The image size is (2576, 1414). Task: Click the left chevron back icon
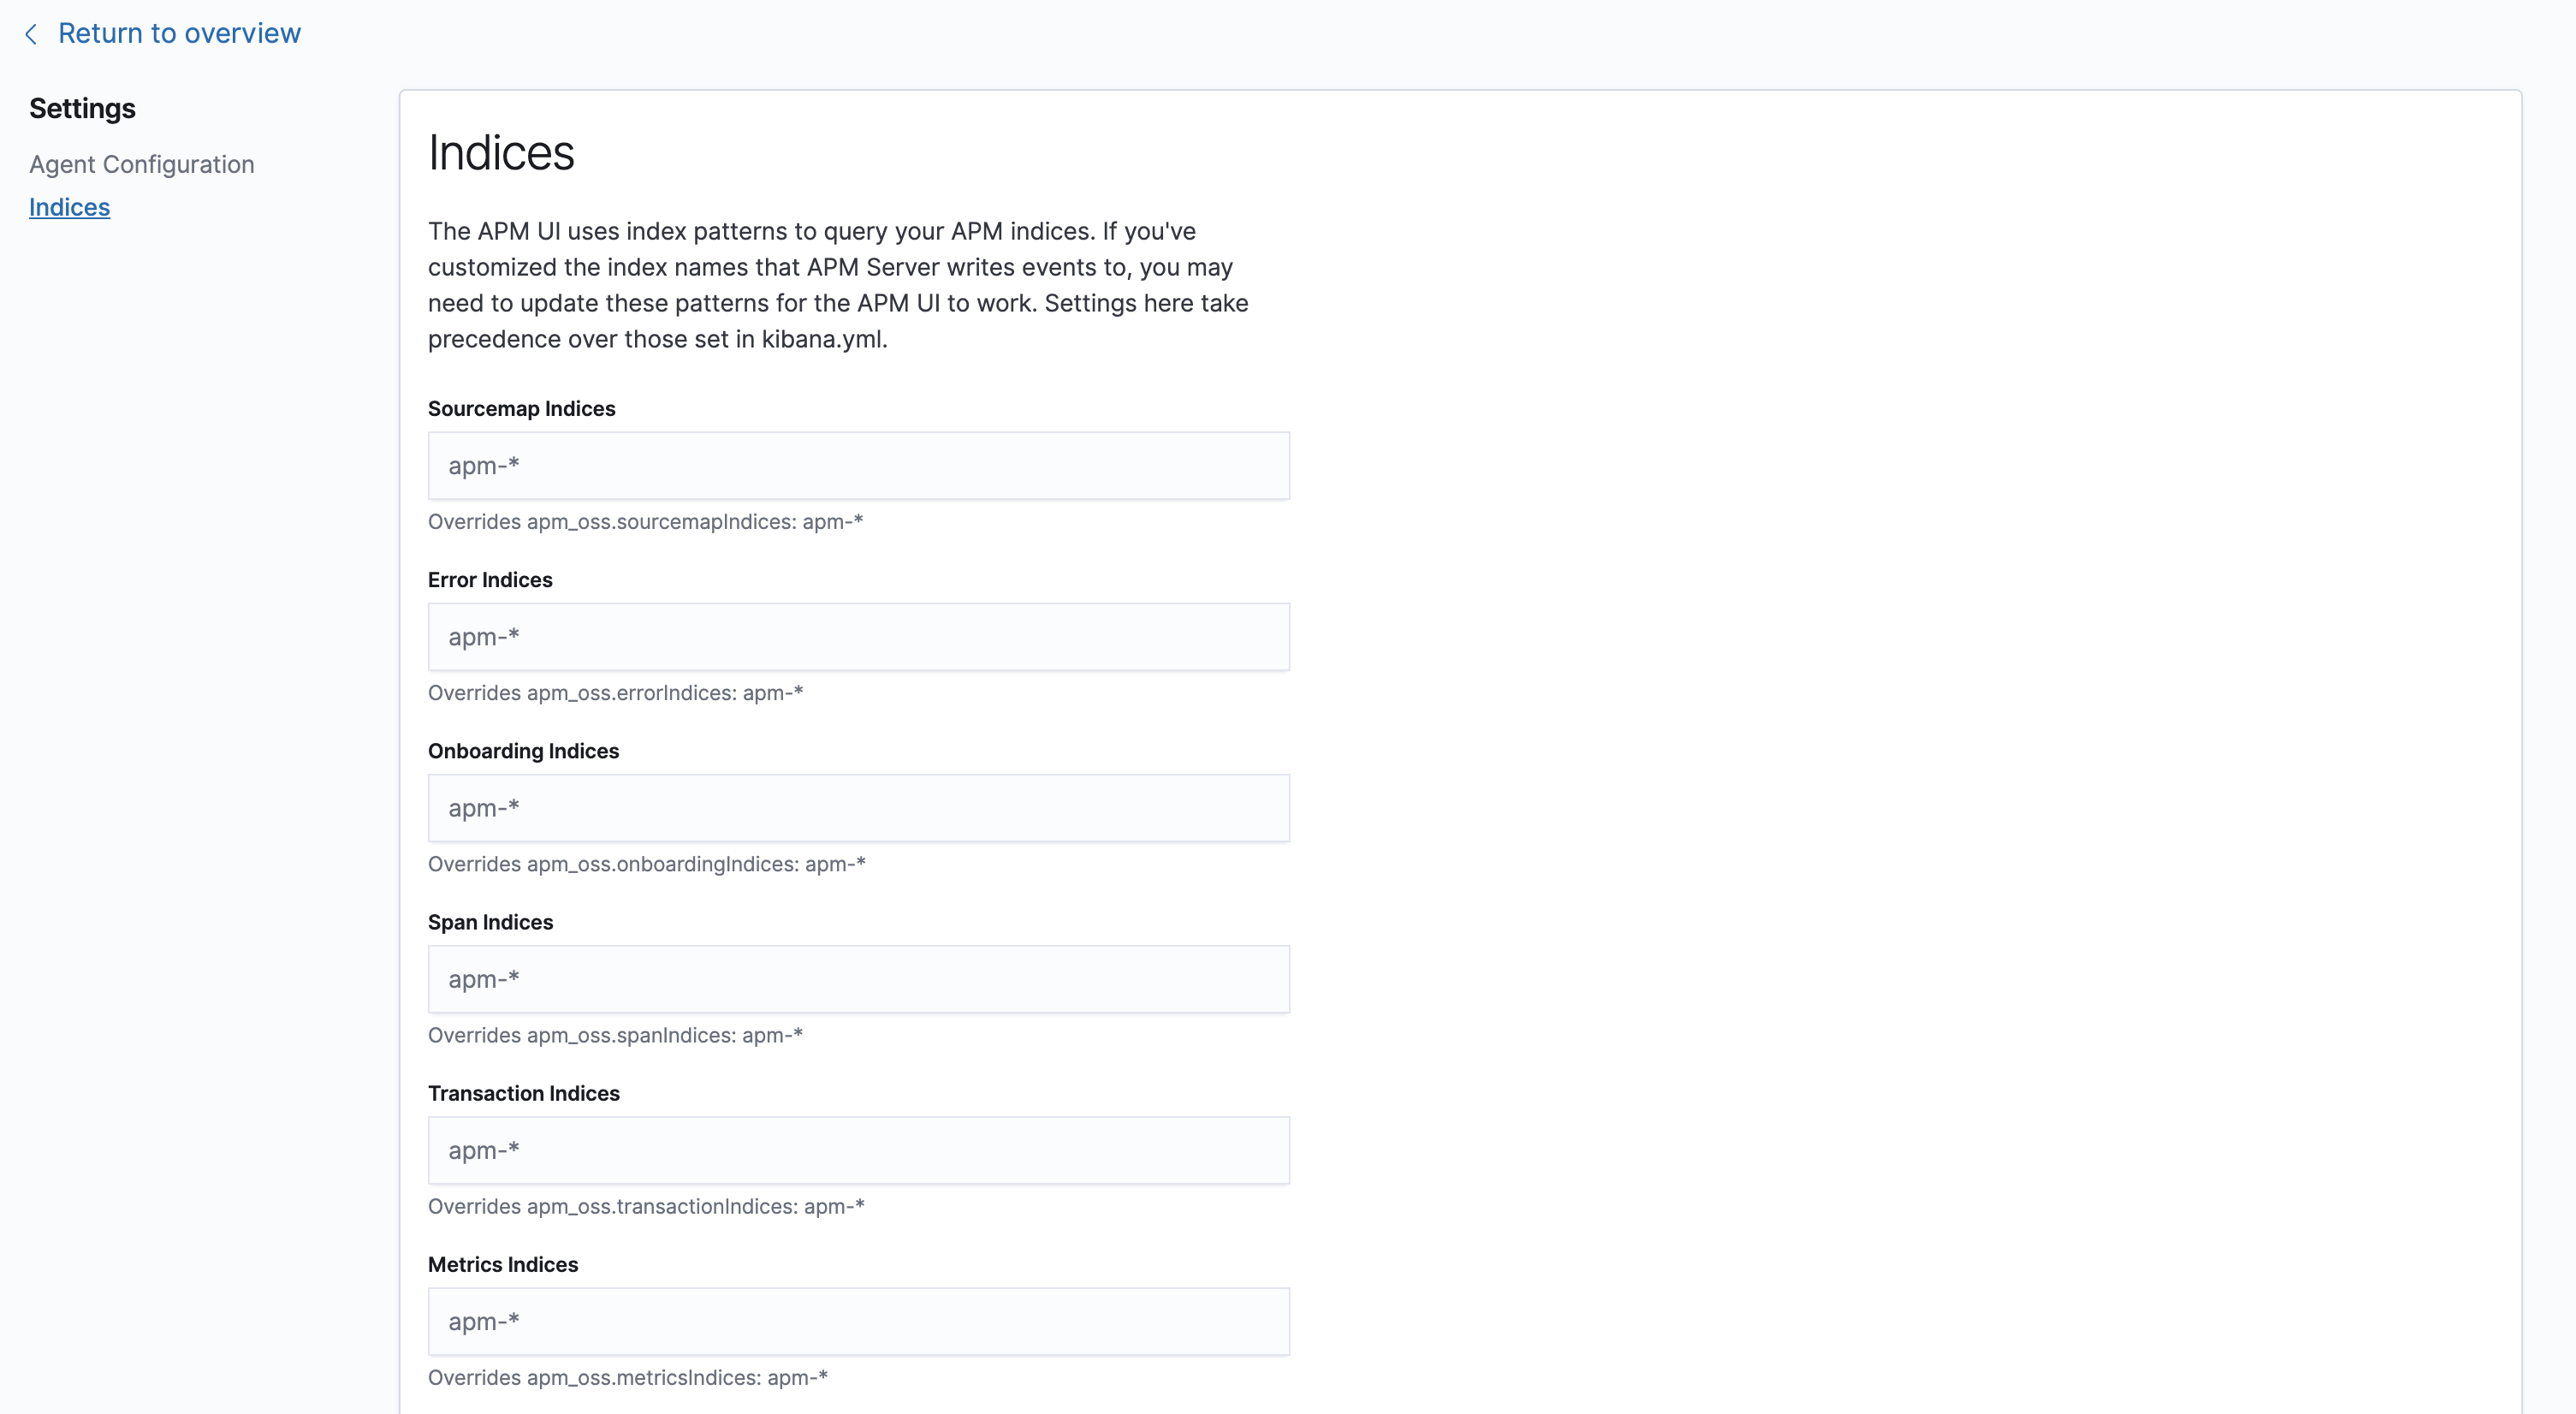(x=31, y=33)
